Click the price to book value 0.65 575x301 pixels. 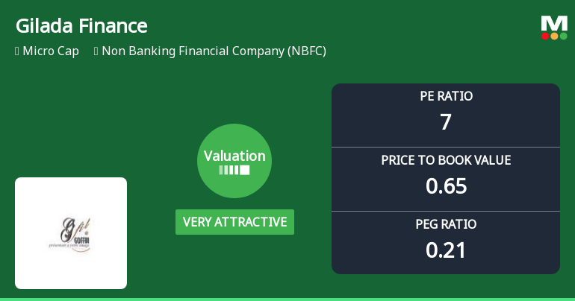pos(446,186)
